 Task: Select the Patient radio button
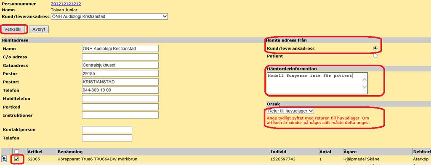point(375,56)
